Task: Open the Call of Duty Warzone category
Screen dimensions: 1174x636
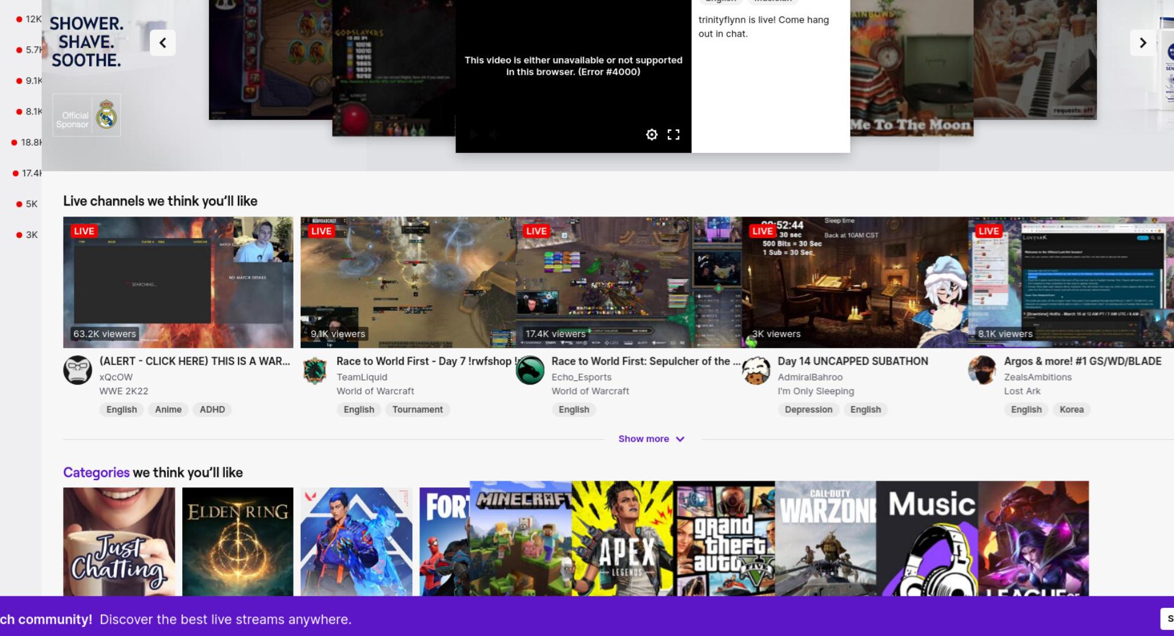Action: point(825,538)
